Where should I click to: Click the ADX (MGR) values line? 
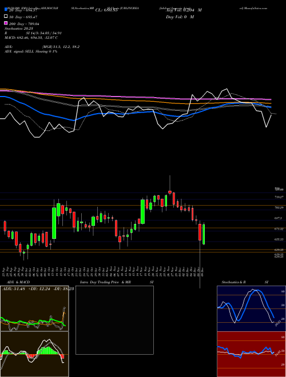pos(42,47)
